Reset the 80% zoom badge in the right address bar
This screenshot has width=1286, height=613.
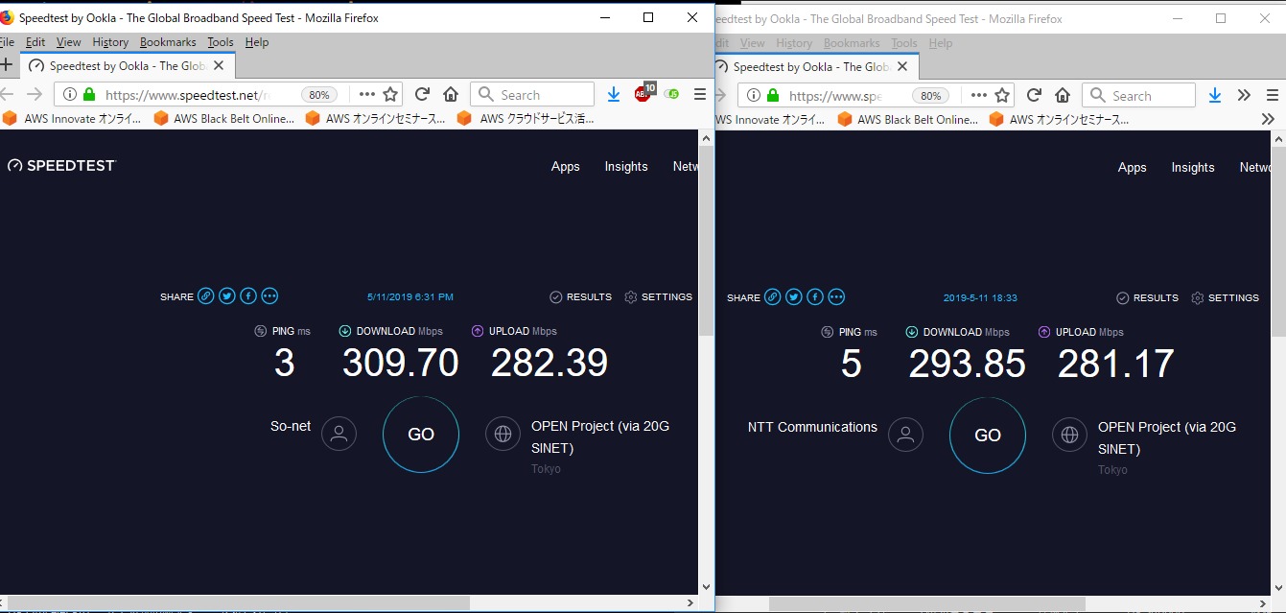click(930, 96)
